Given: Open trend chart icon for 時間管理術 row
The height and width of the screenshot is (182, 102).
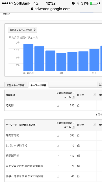Looking at the screenshot, I should click(x=58, y=135).
